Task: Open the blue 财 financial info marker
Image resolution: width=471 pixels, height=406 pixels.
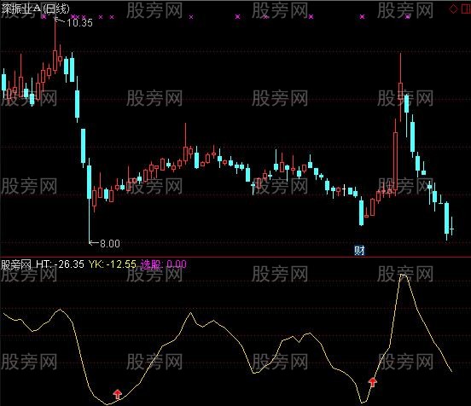Action: [x=359, y=250]
